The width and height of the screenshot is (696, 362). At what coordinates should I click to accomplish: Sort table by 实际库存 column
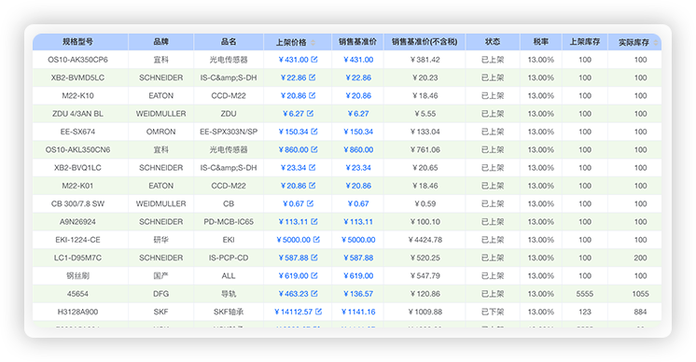(x=634, y=42)
